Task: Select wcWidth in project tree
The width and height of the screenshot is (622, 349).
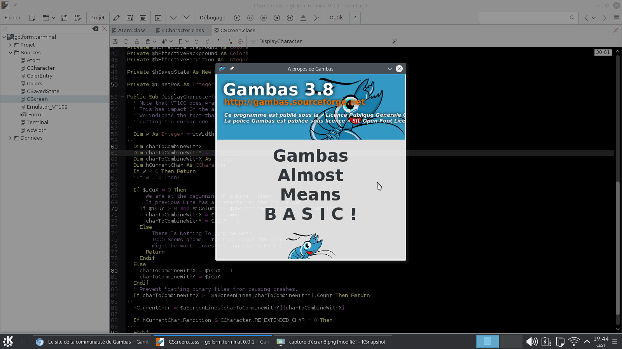Action: (37, 130)
